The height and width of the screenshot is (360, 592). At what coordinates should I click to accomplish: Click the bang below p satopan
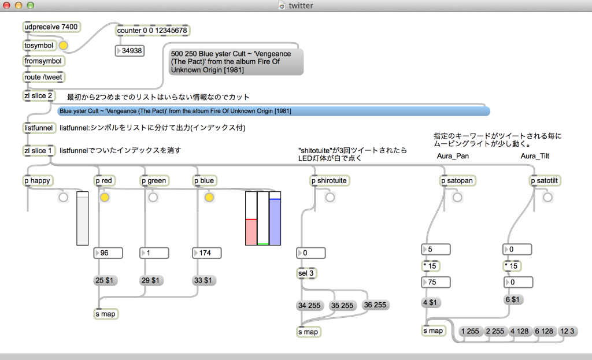tap(457, 197)
